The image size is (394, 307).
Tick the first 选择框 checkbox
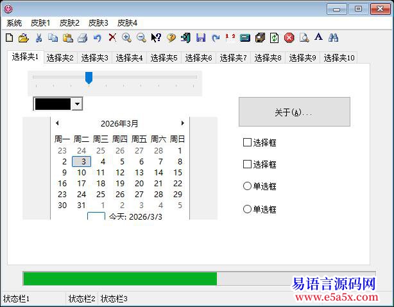[248, 143]
